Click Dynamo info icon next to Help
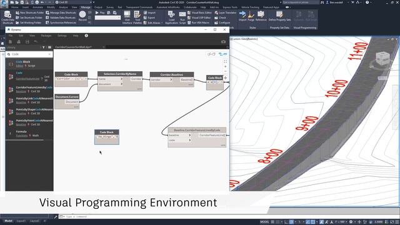 (x=86, y=36)
